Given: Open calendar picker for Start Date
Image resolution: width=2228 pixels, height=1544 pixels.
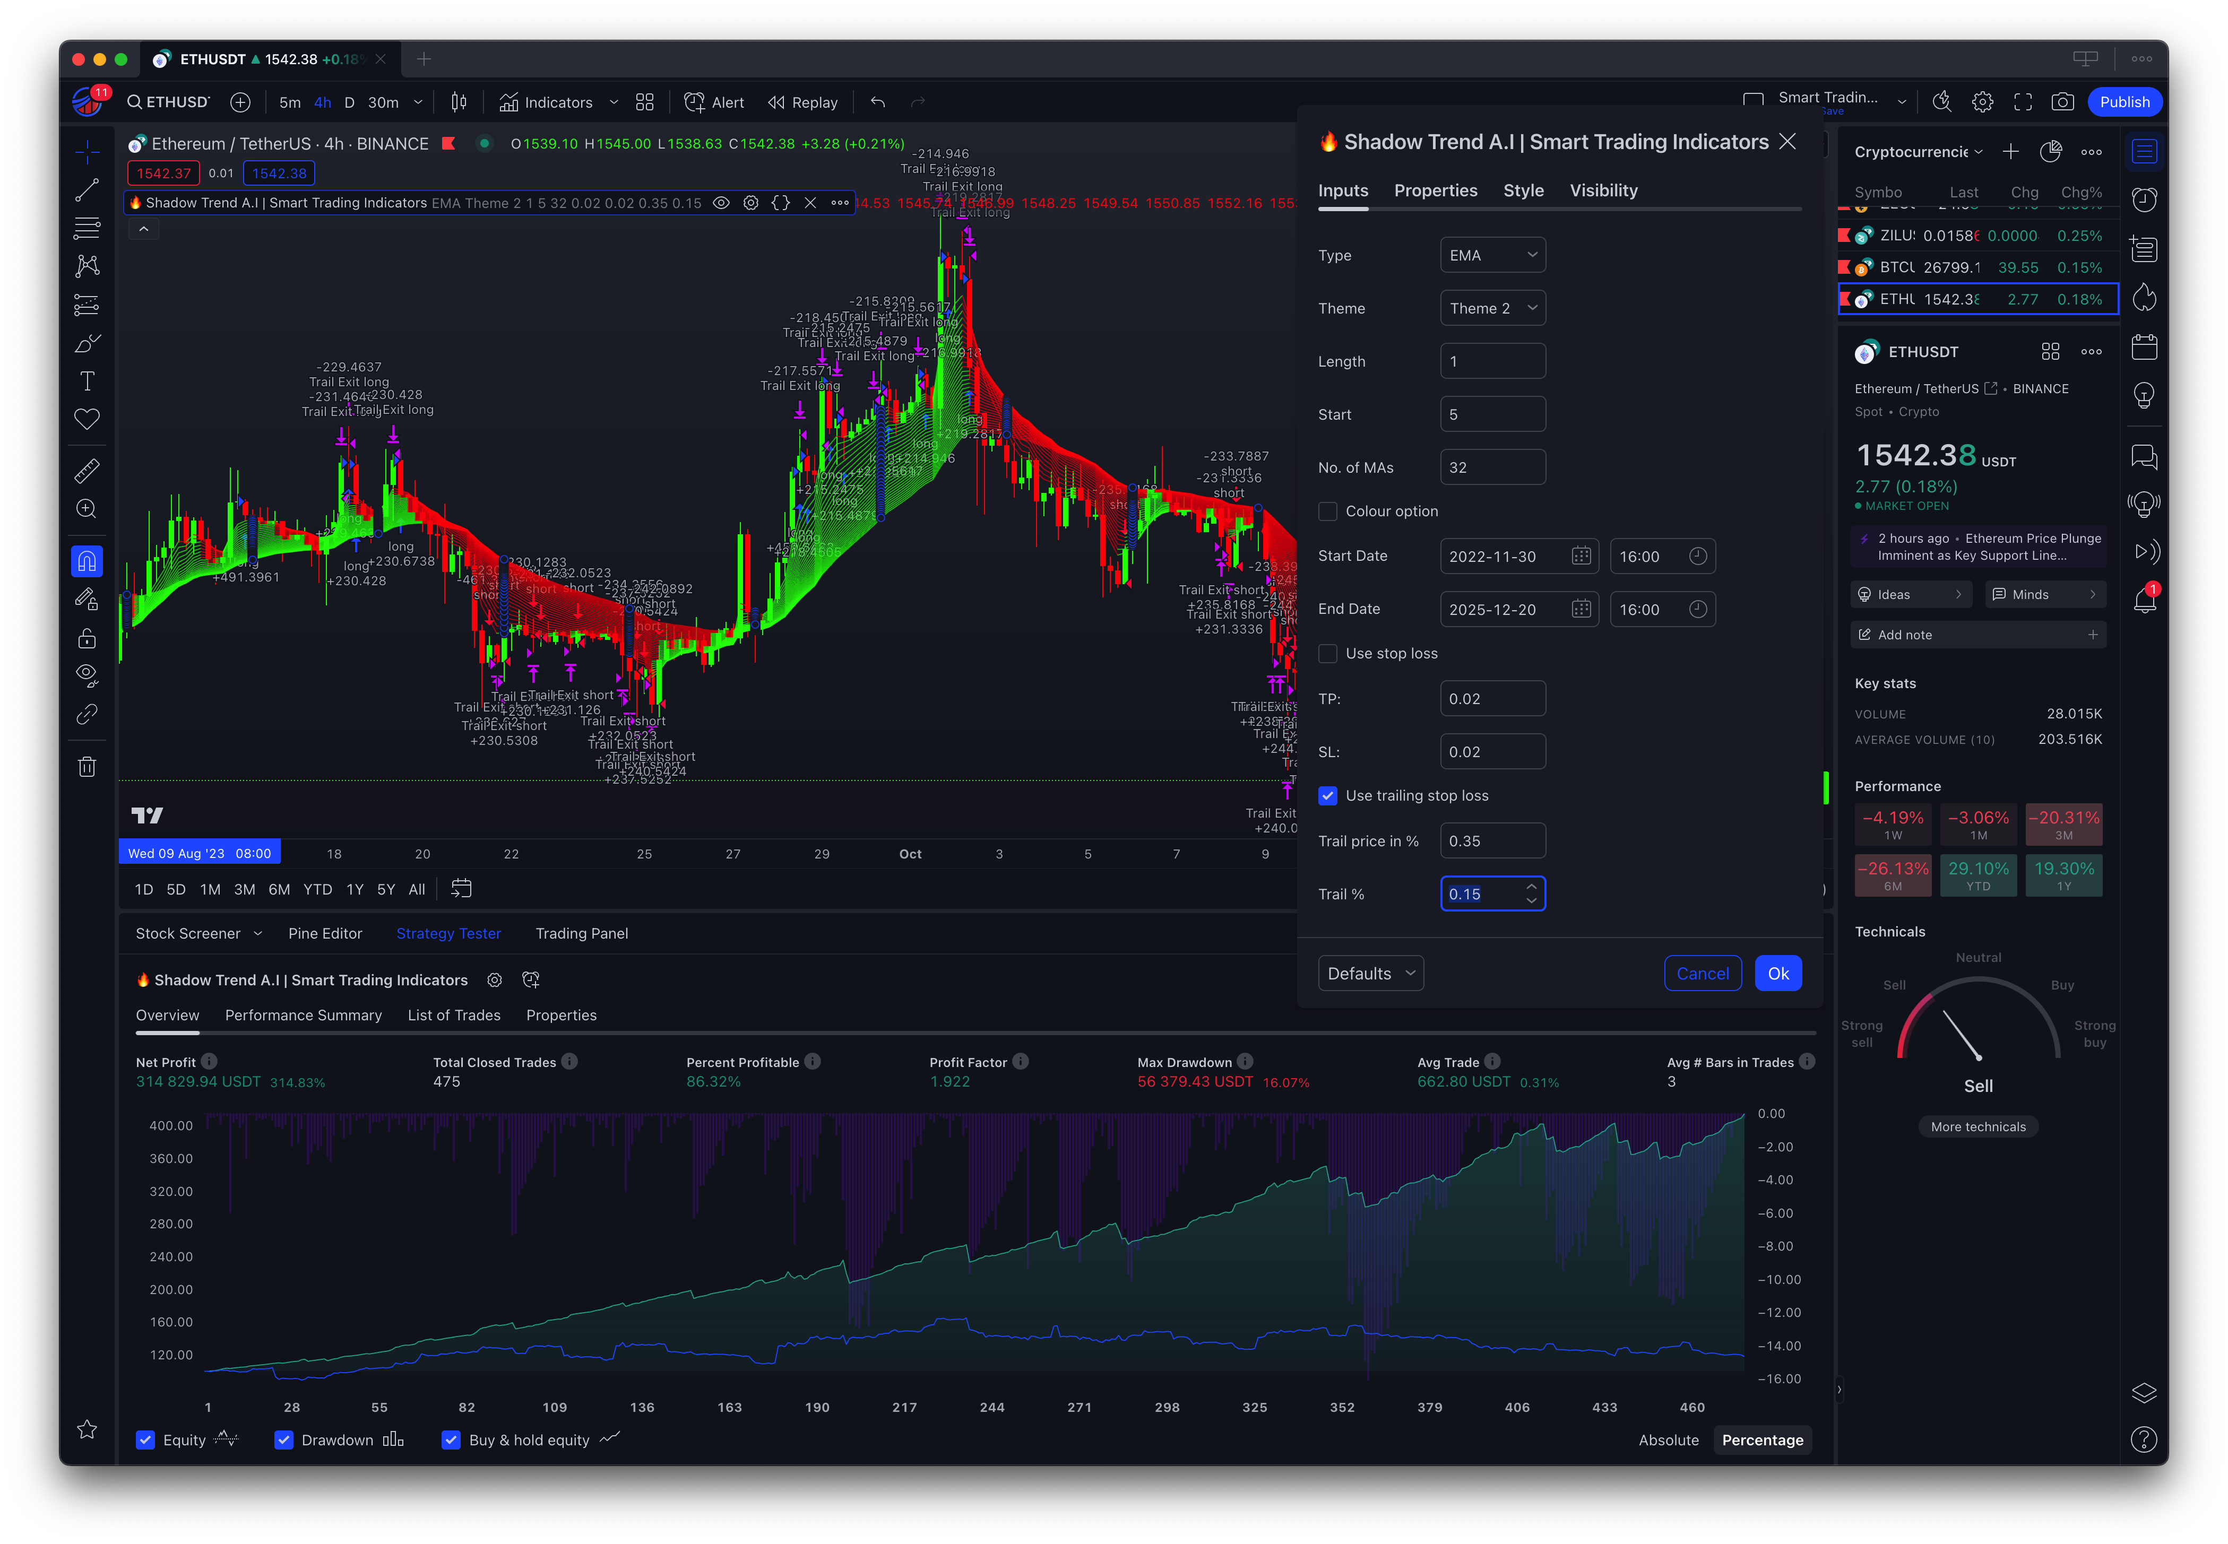Looking at the screenshot, I should pos(1581,556).
